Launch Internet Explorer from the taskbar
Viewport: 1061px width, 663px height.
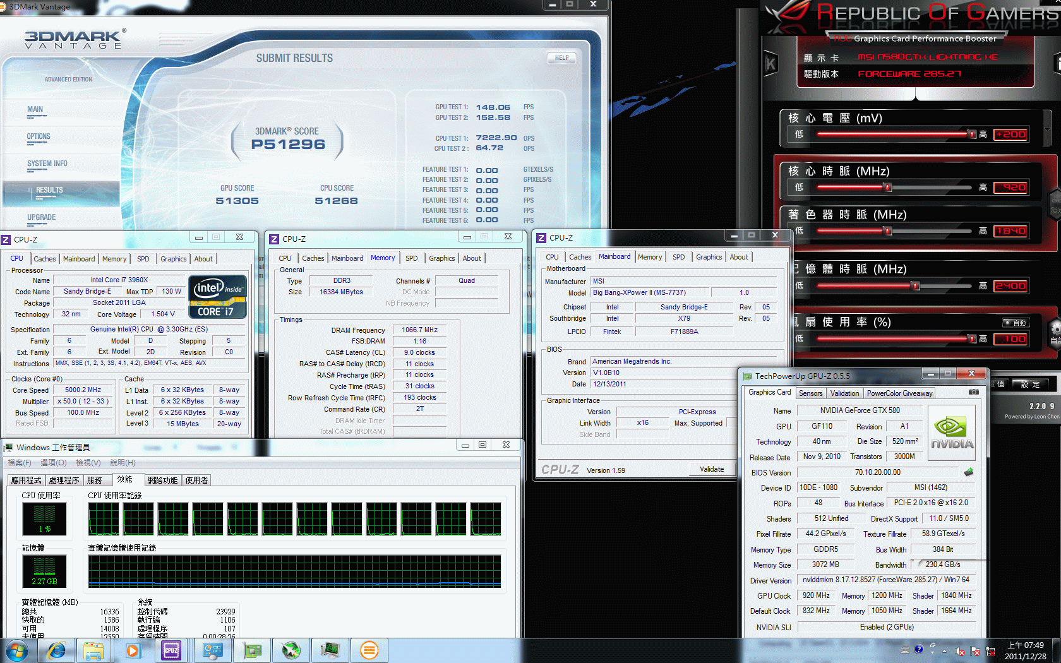tap(57, 650)
